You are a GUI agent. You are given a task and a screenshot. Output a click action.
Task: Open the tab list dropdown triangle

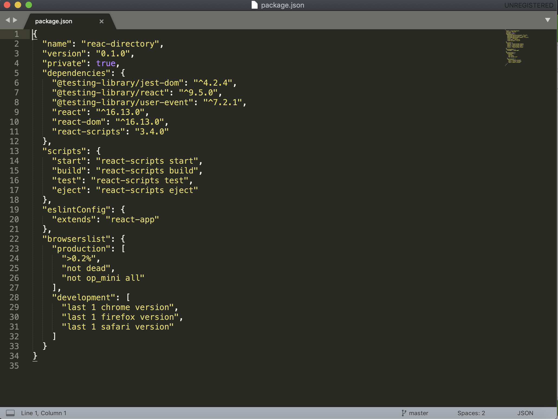547,20
